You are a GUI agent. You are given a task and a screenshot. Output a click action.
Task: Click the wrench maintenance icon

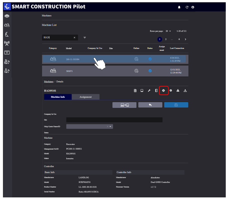click(149, 91)
